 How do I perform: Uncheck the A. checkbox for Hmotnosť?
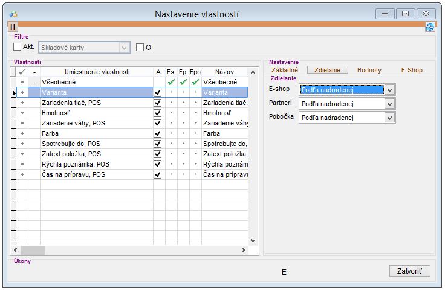tap(158, 113)
